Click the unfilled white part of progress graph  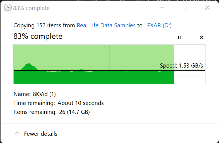pyautogui.click(x=190, y=56)
